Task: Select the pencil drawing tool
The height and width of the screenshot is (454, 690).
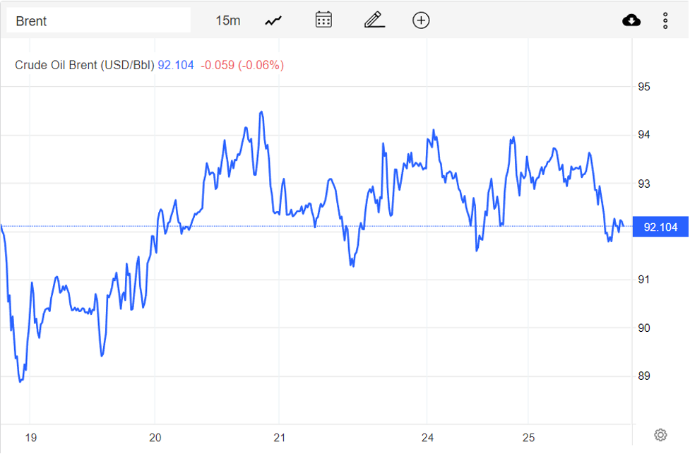Action: pos(374,20)
